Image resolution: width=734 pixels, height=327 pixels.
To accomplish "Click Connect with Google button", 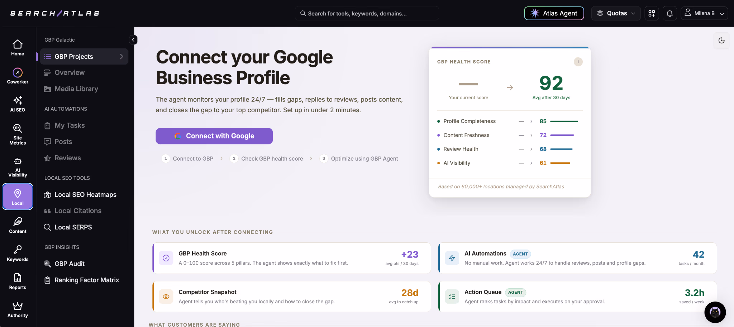I will (214, 136).
